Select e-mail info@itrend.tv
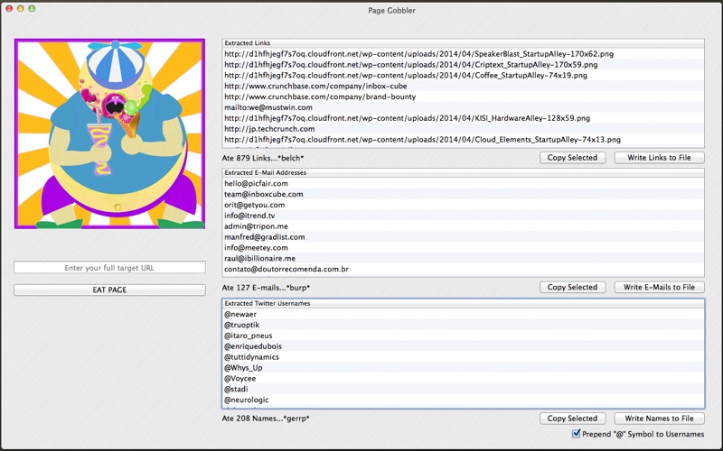This screenshot has width=723, height=451. 463,216
